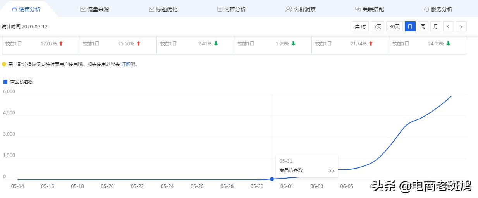Select 实时 time range

(360, 26)
